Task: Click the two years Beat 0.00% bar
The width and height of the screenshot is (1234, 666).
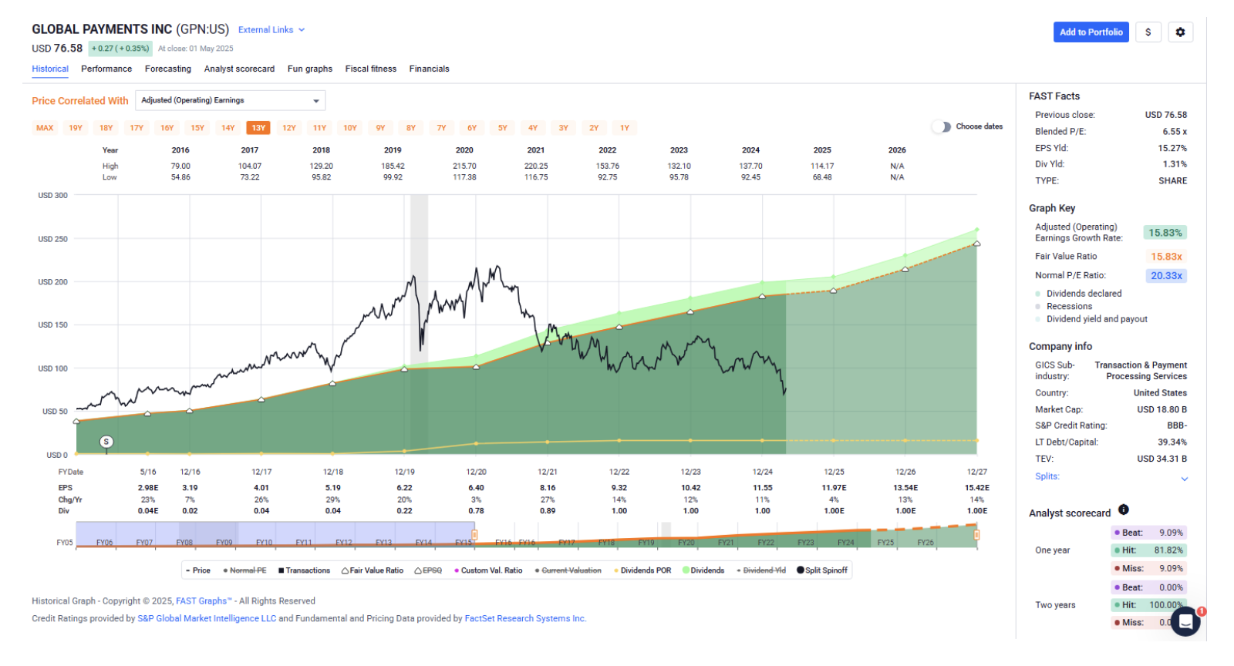Action: click(x=1148, y=587)
